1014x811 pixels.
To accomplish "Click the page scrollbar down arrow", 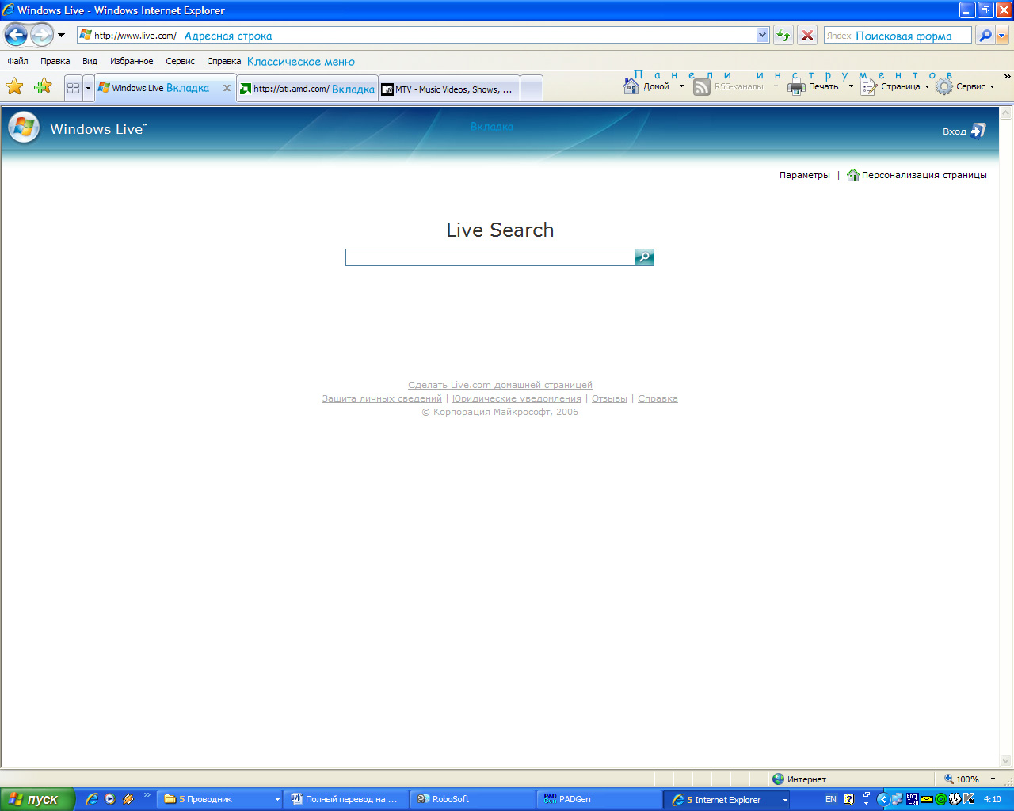I will (x=1006, y=761).
